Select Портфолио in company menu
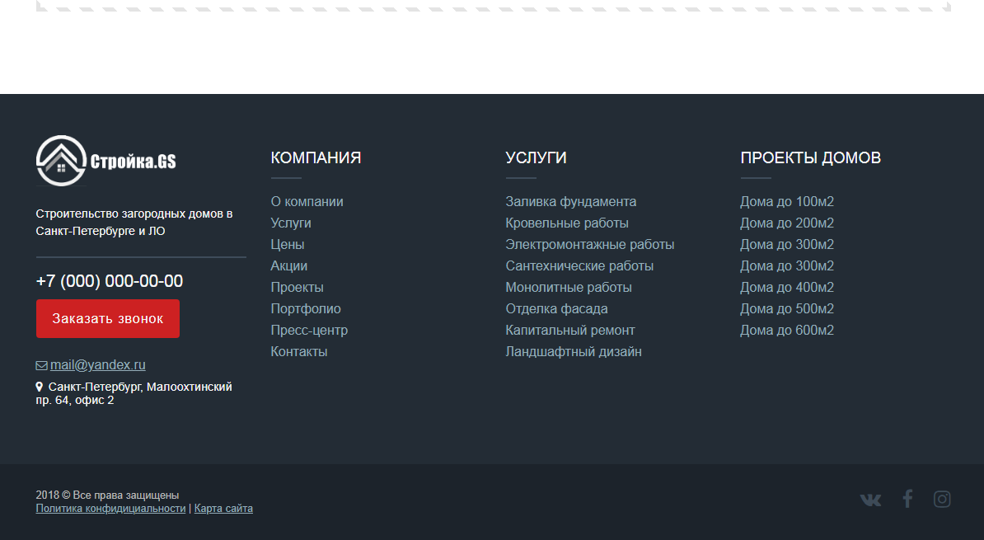Image resolution: width=984 pixels, height=540 pixels. (x=305, y=308)
